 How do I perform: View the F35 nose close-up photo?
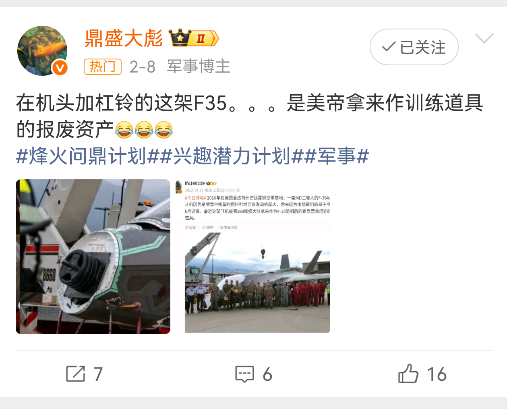point(93,257)
